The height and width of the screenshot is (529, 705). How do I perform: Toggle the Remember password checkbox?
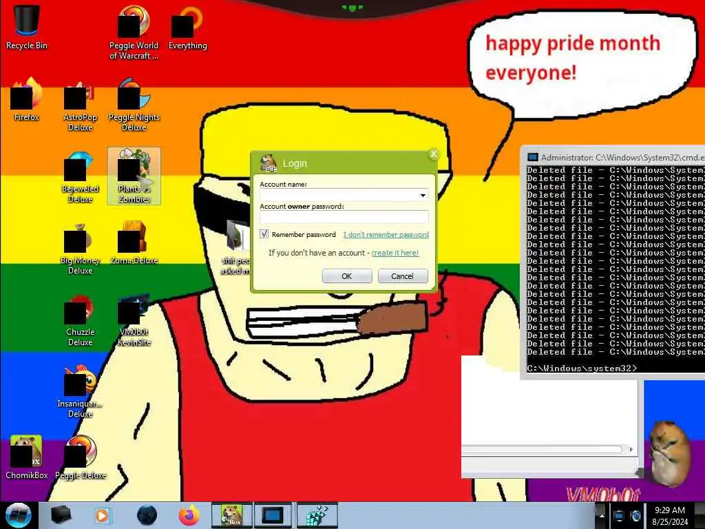264,234
